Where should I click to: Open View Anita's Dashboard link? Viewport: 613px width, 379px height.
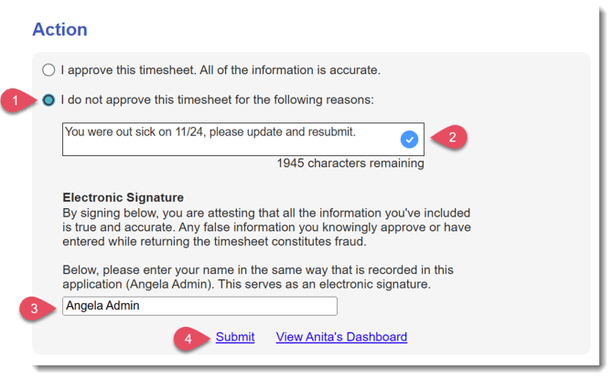(x=341, y=337)
